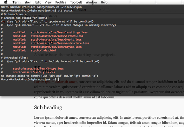Image resolution: width=184 pixels, height=127 pixels.
Task: Open the iTerm application menu
Action: (16, 2)
